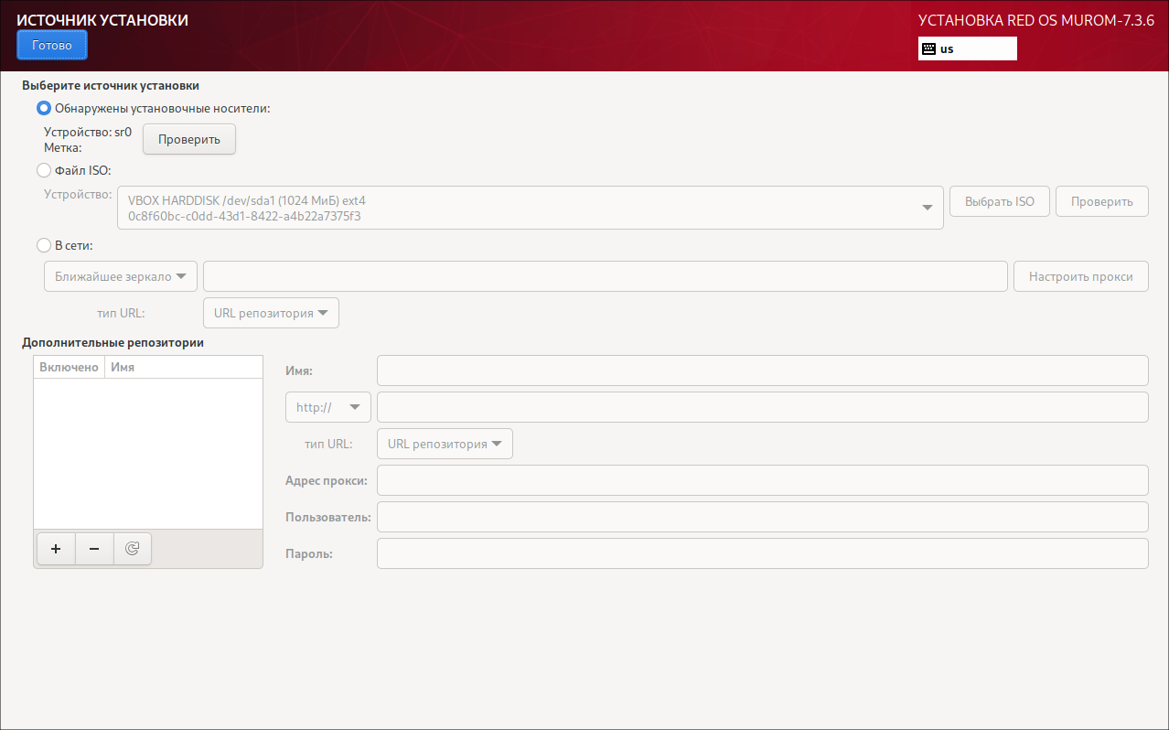Open 'URL репозитория' dropdown under network source
The image size is (1169, 730).
pyautogui.click(x=271, y=313)
